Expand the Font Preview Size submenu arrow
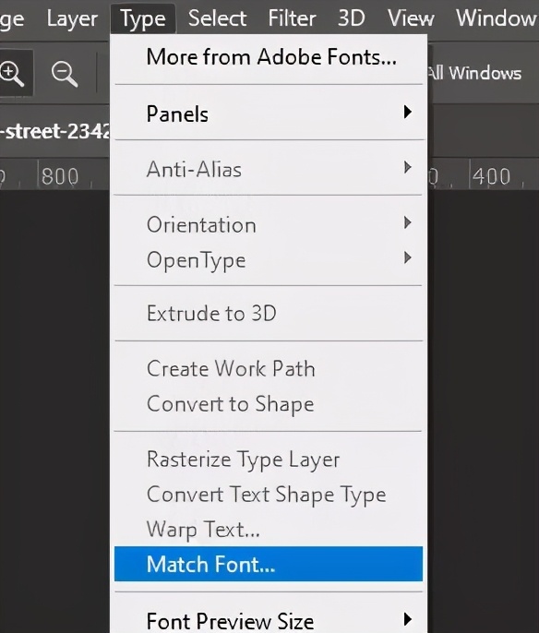The width and height of the screenshot is (539, 633). 407,619
